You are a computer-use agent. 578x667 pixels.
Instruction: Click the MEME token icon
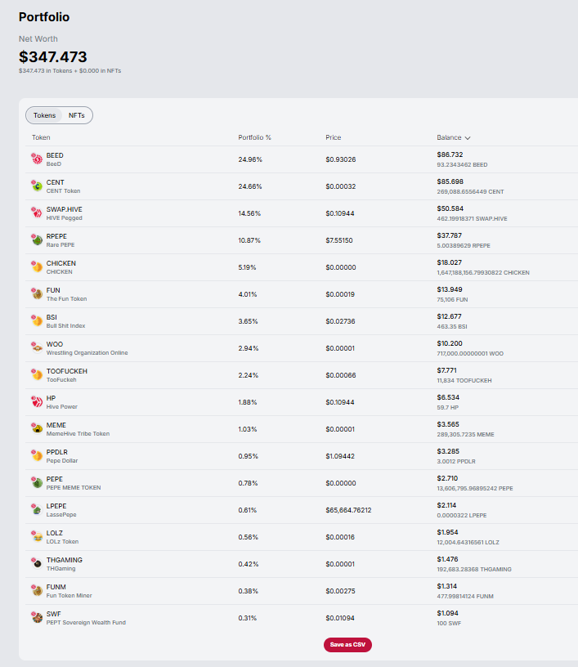(x=37, y=429)
